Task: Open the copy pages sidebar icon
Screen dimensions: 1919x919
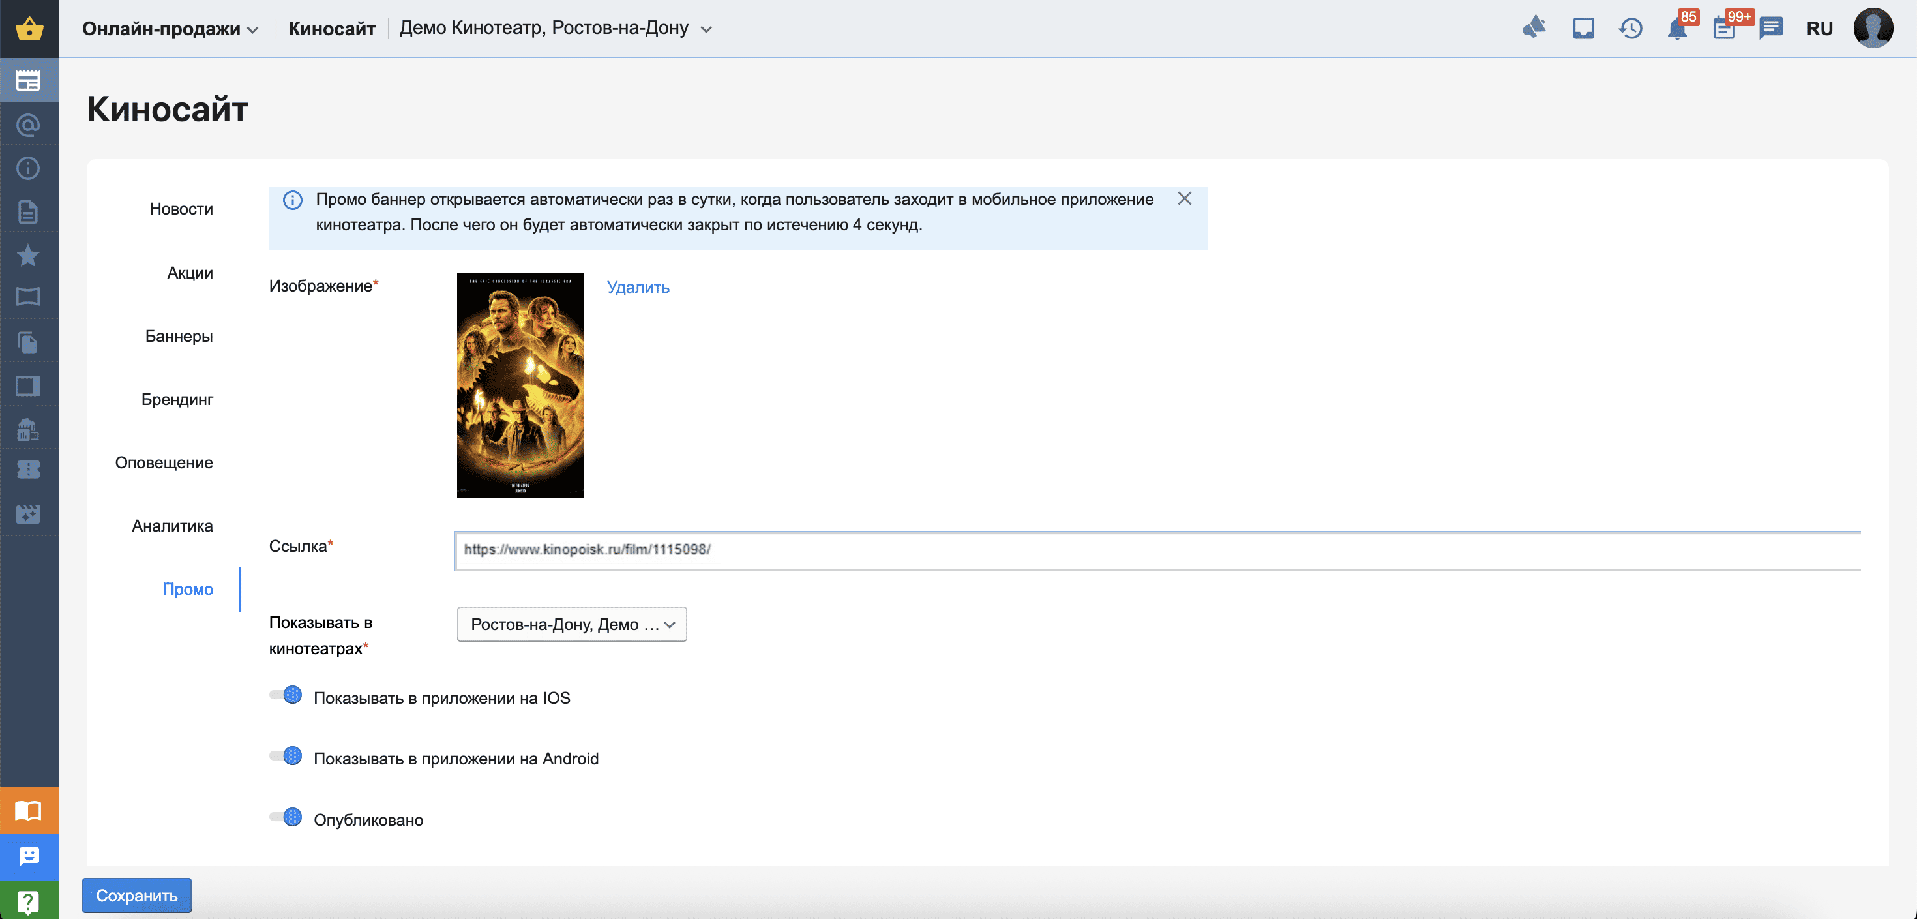Action: click(x=28, y=342)
